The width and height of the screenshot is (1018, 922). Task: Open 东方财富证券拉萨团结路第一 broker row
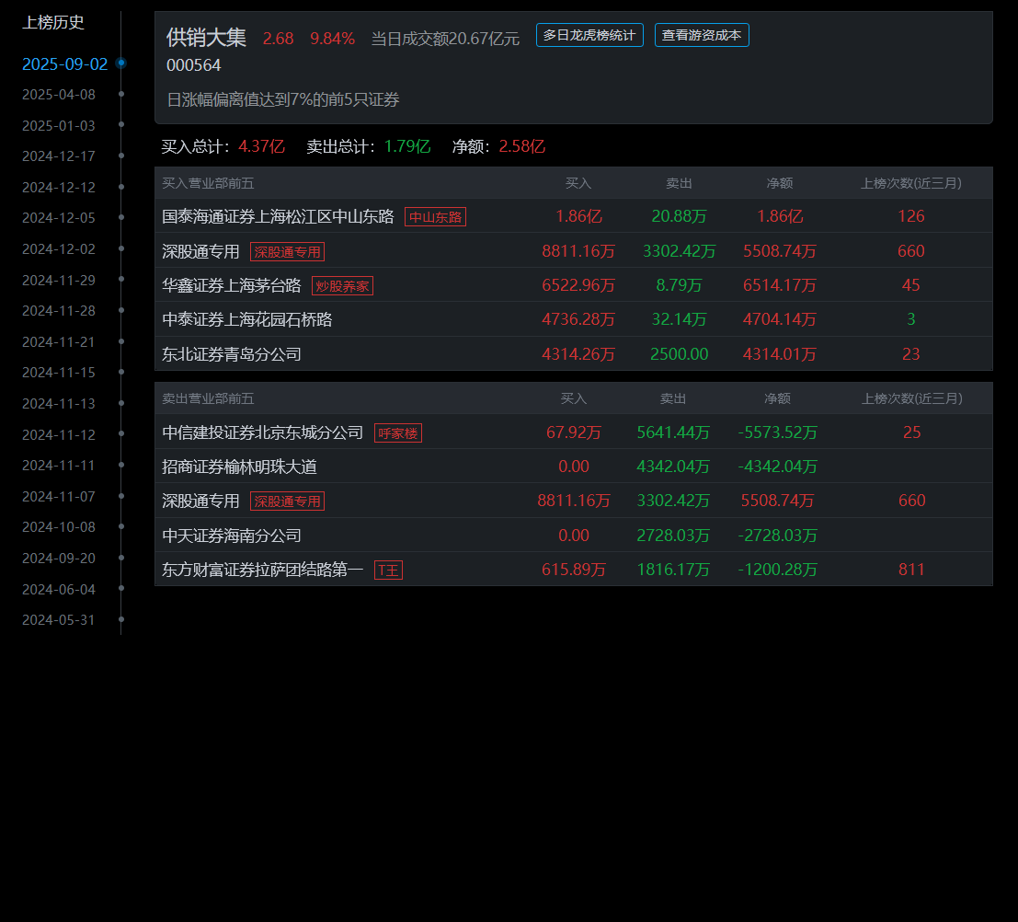click(573, 570)
